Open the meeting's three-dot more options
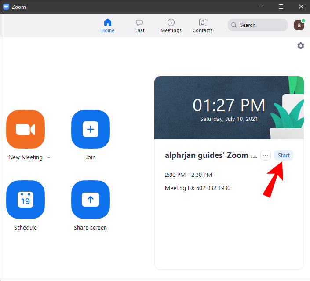This screenshot has height=281, width=310. 266,155
